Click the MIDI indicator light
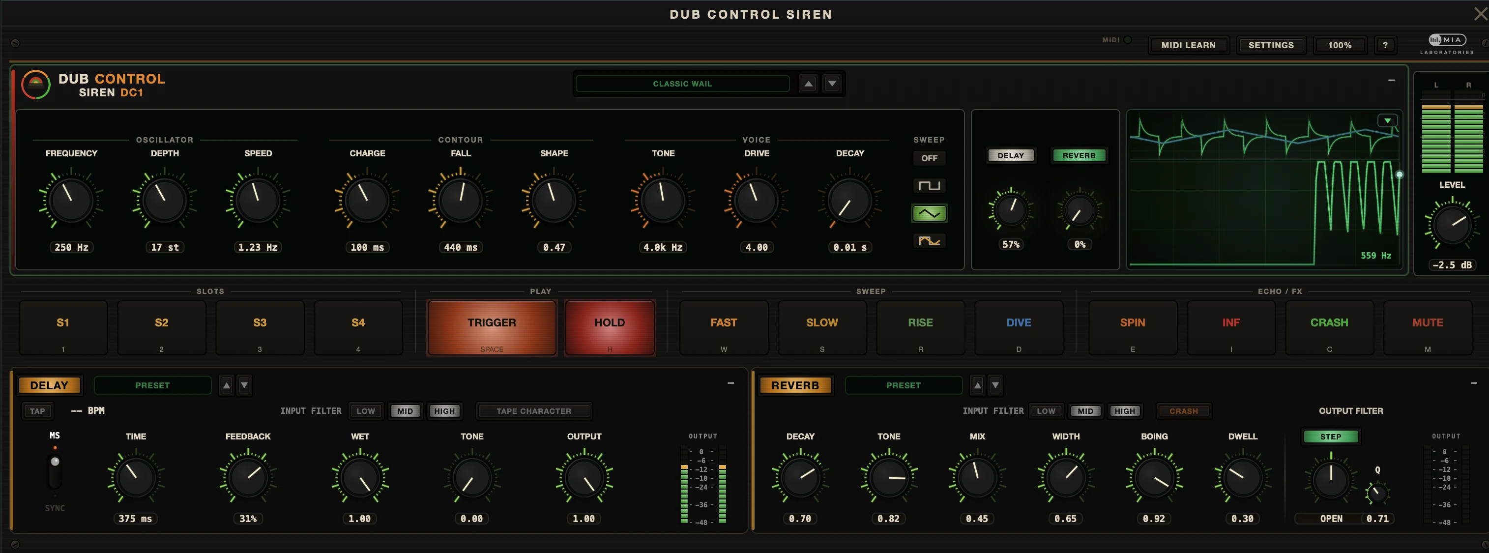 pyautogui.click(x=1127, y=40)
